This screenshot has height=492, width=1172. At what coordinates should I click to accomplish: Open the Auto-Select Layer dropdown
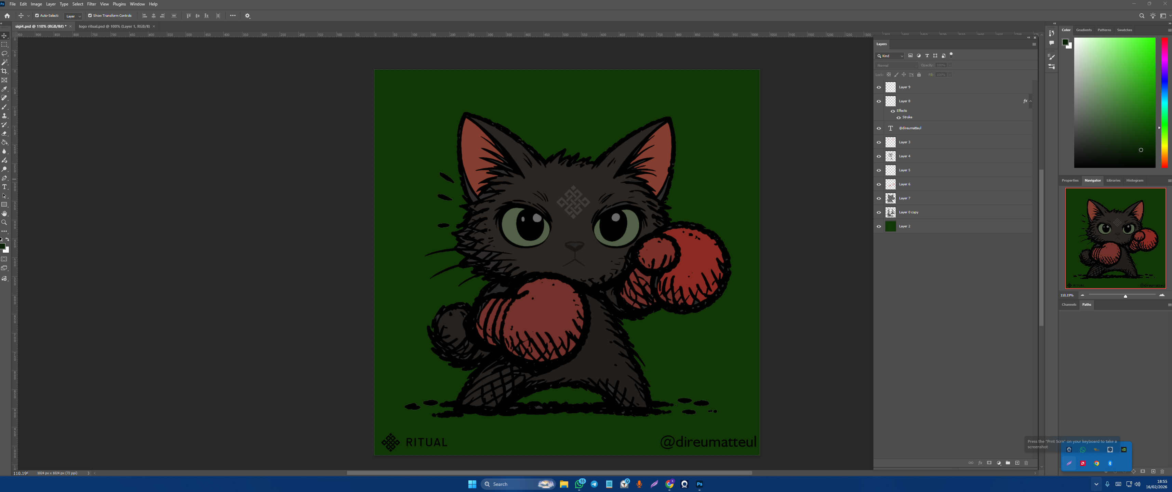click(x=73, y=16)
